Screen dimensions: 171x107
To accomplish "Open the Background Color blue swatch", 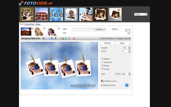I will 127,85.
